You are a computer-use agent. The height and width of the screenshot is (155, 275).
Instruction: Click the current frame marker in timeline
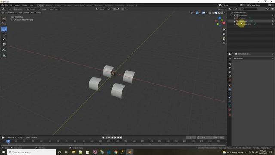coord(8,141)
